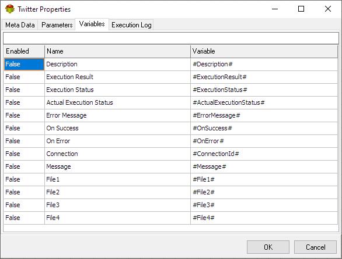This screenshot has width=342, height=259.
Task: Click the #File1# variable cell
Action: (264, 180)
